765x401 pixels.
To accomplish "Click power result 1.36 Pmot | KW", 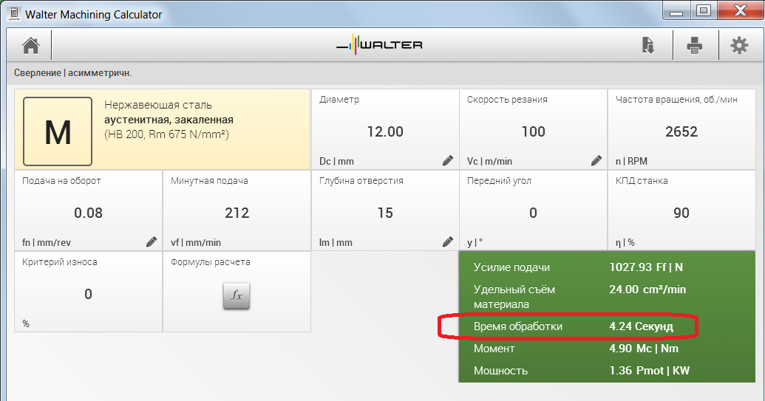I will pyautogui.click(x=650, y=370).
